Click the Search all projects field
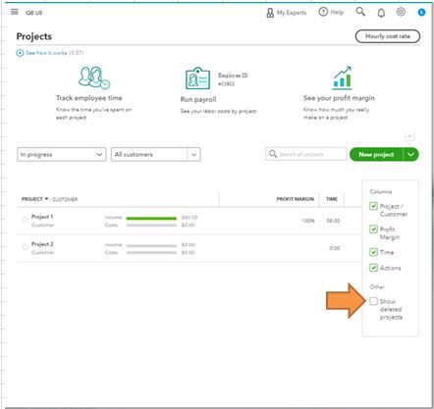Screen dimensions: 434x409 pyautogui.click(x=305, y=154)
